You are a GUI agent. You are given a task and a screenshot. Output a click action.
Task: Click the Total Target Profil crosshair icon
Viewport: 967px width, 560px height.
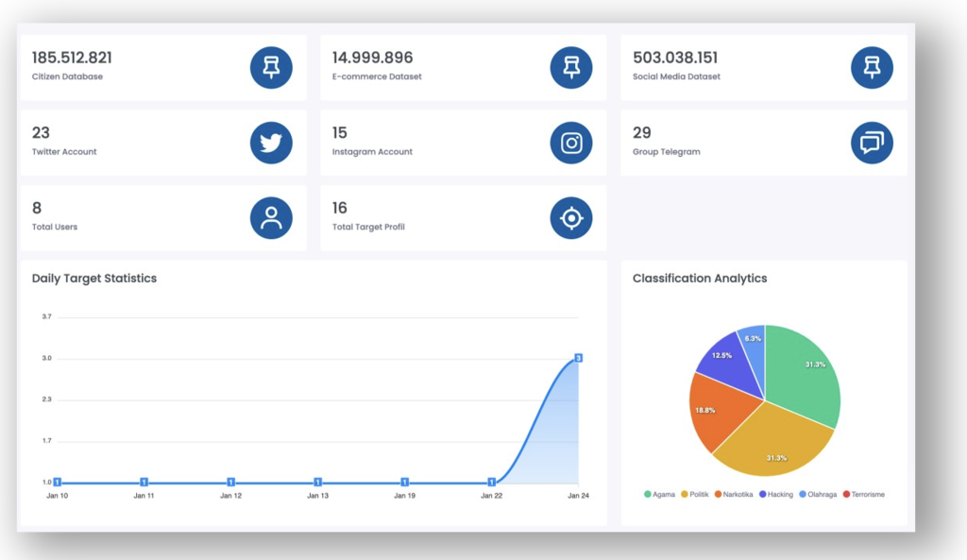tap(571, 218)
